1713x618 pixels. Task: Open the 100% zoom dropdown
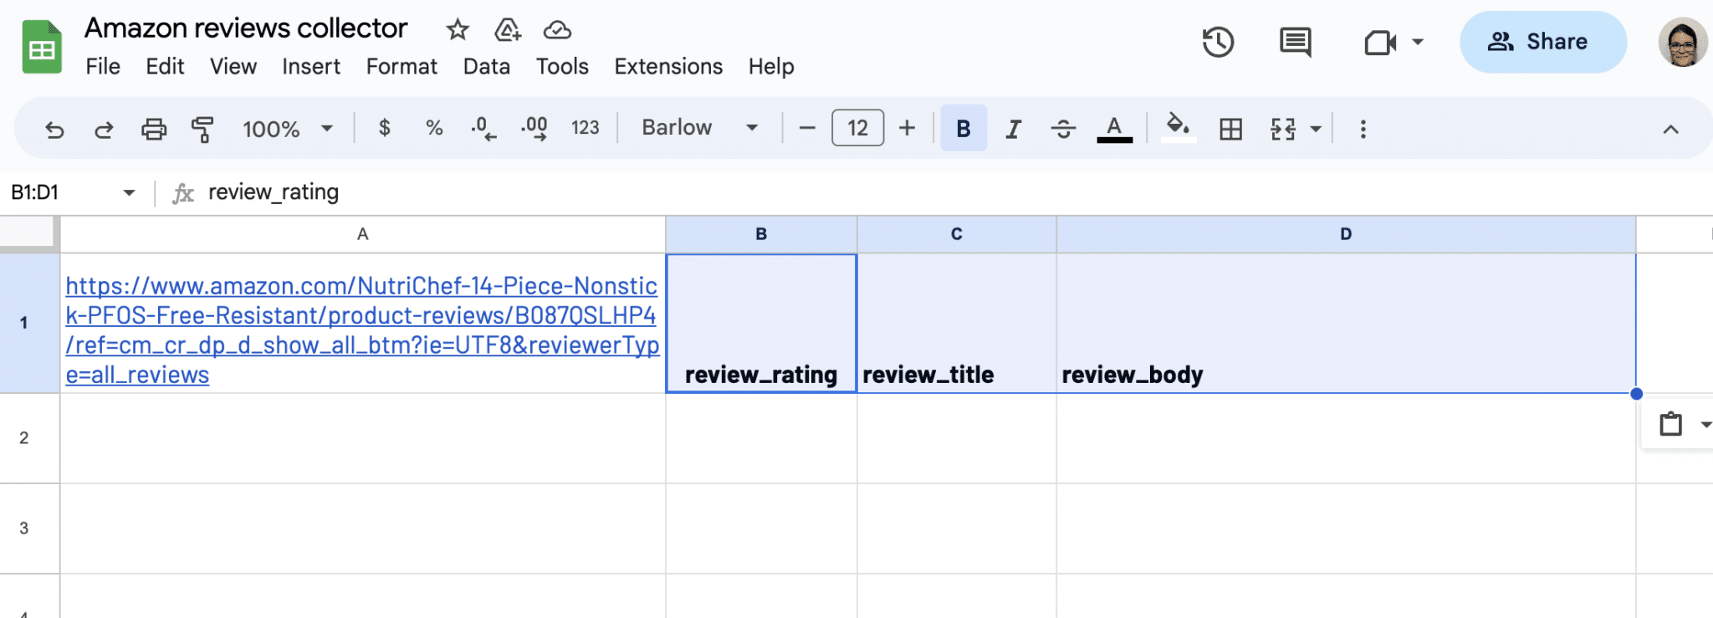(x=287, y=129)
